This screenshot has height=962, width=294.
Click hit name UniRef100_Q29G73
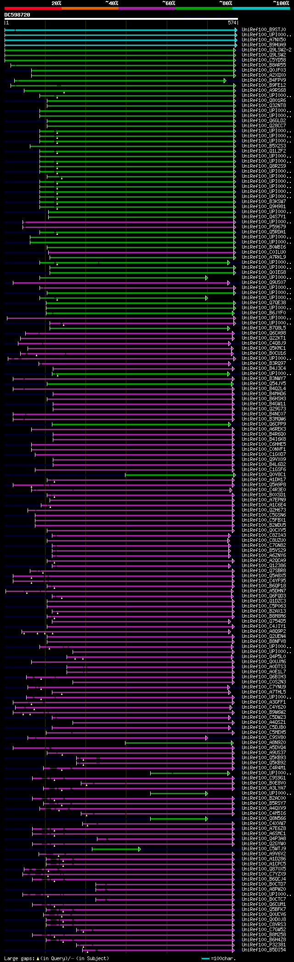coord(264,409)
